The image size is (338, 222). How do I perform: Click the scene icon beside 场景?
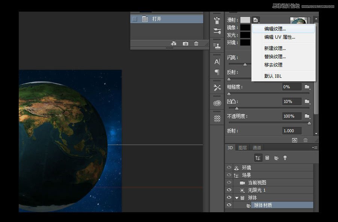(x=236, y=175)
